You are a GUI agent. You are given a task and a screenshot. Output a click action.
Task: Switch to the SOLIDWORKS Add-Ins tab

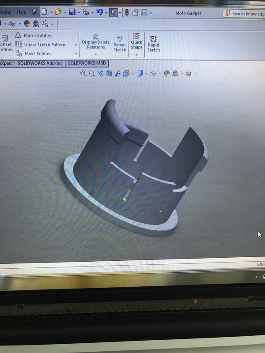coord(40,63)
